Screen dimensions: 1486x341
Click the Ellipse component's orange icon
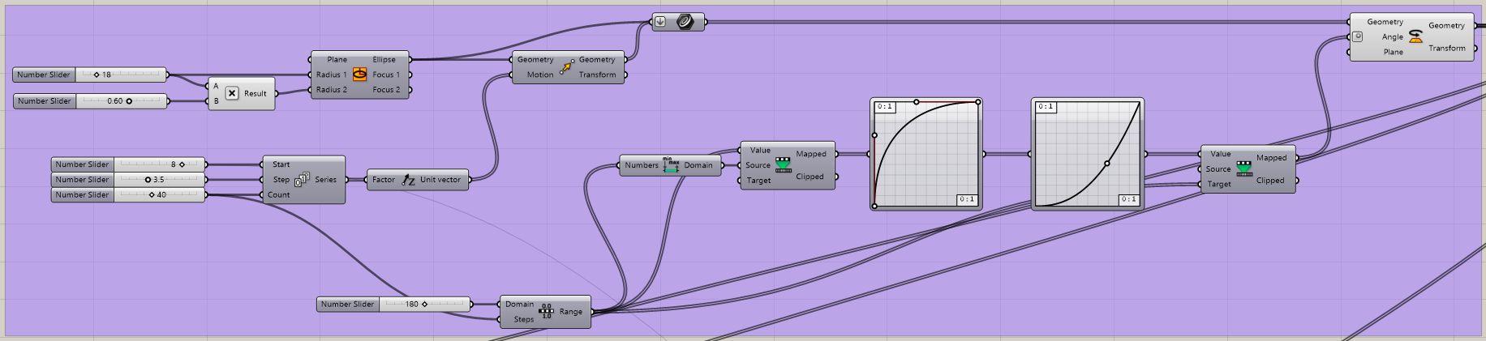tap(359, 75)
